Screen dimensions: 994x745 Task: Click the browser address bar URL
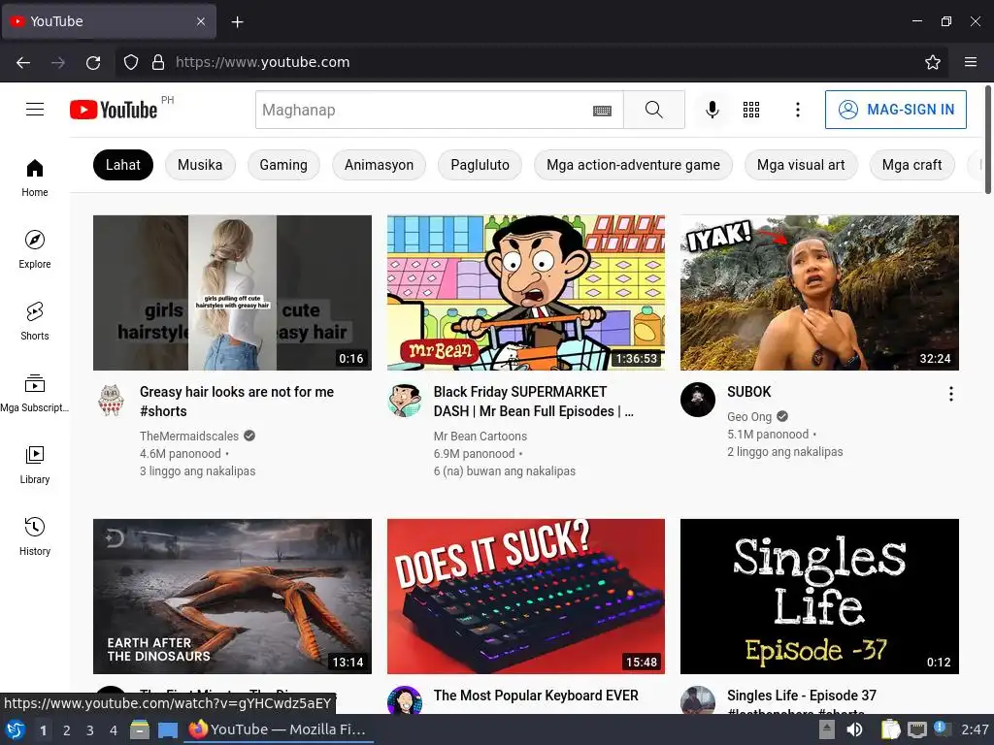click(x=262, y=62)
